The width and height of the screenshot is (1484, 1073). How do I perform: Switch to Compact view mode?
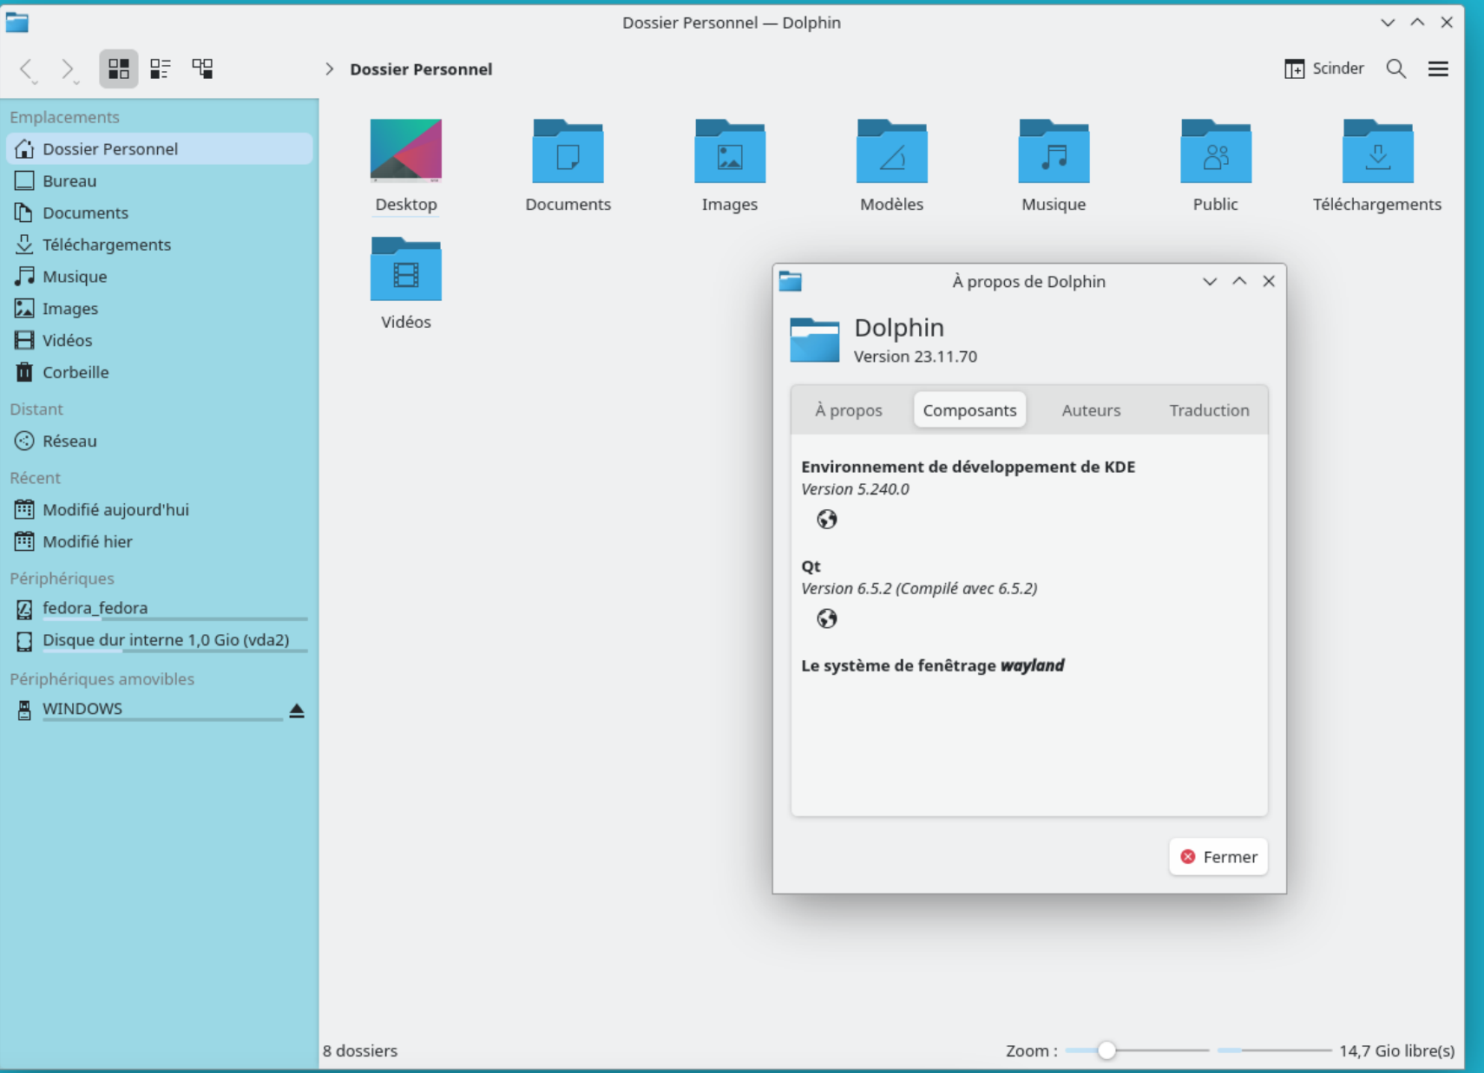(x=161, y=69)
